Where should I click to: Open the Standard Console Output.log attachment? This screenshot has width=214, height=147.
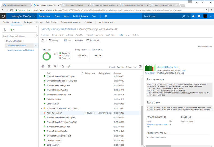pyautogui.click(x=157, y=125)
